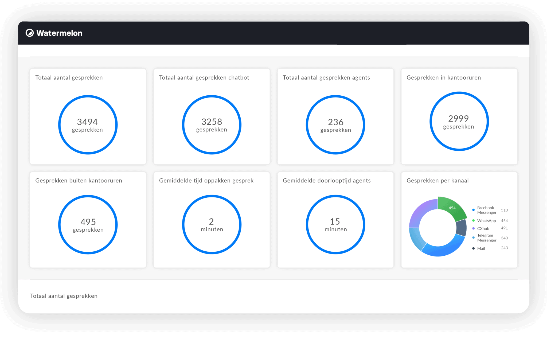Screen dimensions: 547x339
Task: Click the dark Mail legend dot
Action: point(473,248)
